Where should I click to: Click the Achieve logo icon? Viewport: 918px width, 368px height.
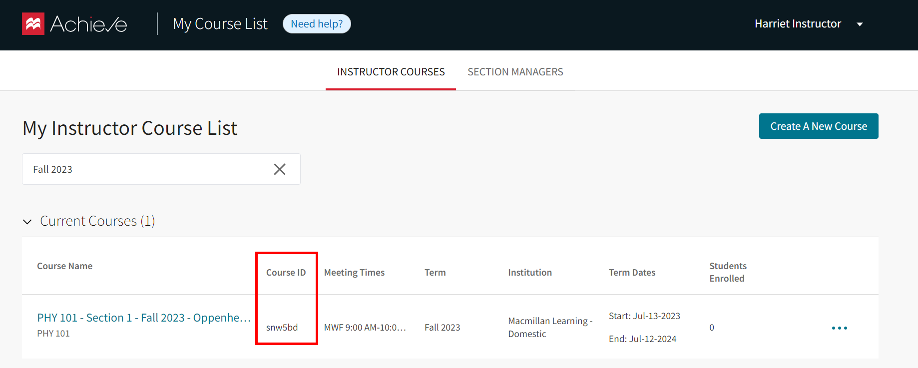33,24
